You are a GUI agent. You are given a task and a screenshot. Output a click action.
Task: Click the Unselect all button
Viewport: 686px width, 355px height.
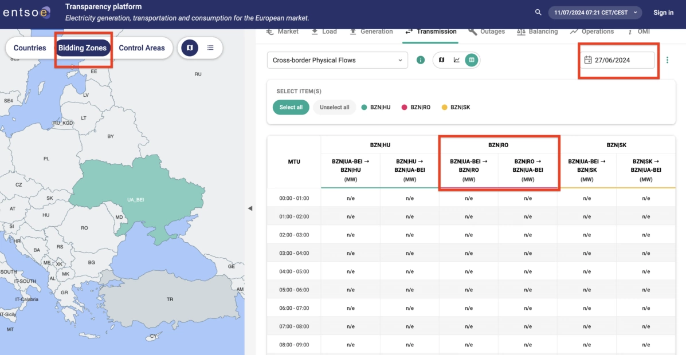(x=334, y=107)
